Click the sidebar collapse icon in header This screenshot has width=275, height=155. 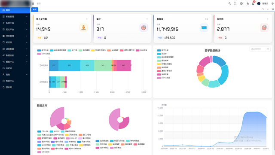(33, 3)
